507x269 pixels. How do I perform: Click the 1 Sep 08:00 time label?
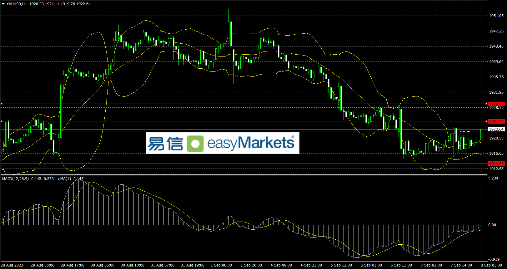[221, 265]
